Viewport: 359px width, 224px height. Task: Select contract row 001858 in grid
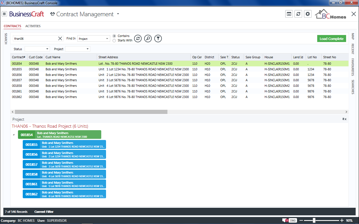click(x=179, y=86)
